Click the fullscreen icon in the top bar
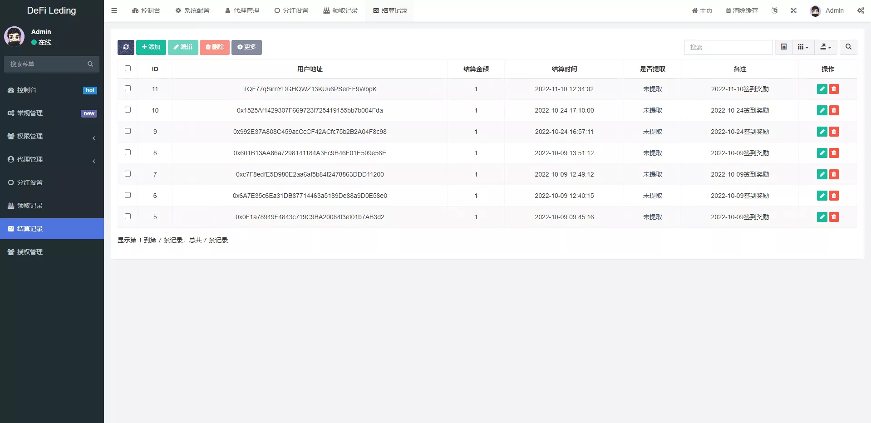The width and height of the screenshot is (871, 423). [x=793, y=10]
